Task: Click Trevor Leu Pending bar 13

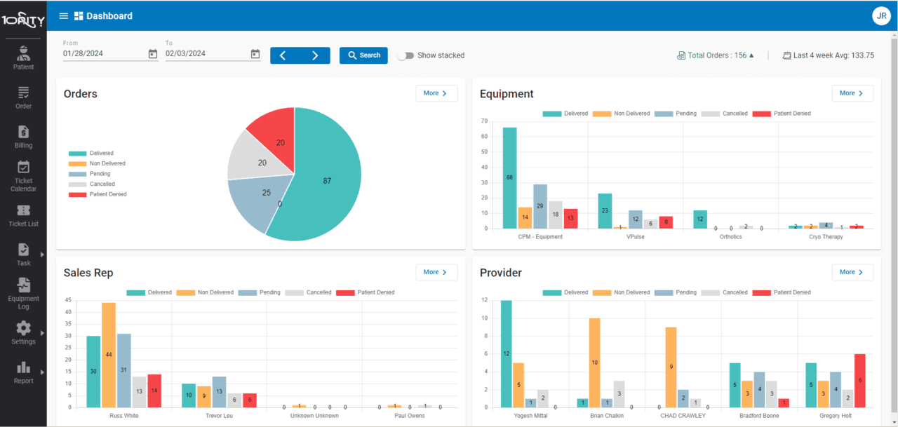Action: (x=219, y=392)
